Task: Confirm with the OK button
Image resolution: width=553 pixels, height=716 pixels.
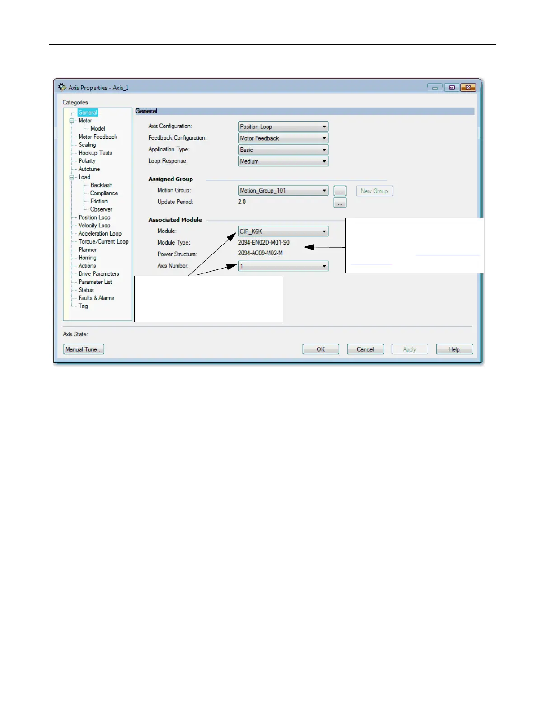Action: coord(321,349)
